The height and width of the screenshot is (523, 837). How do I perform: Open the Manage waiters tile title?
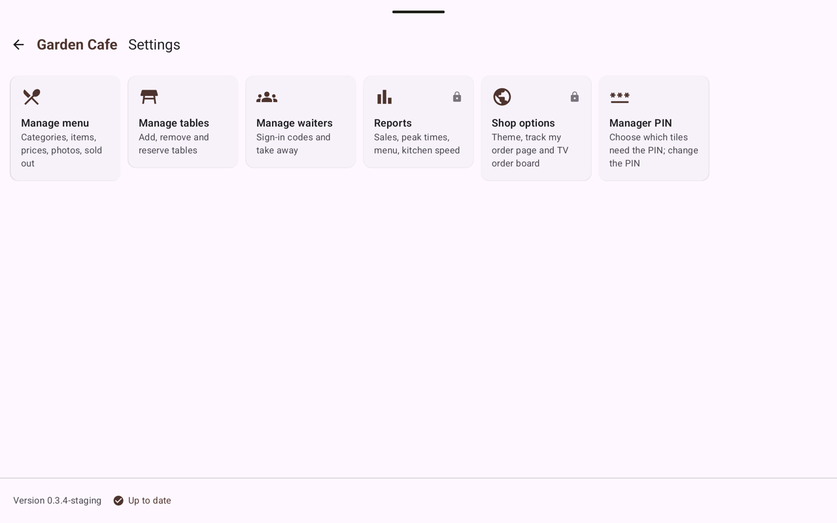[294, 123]
